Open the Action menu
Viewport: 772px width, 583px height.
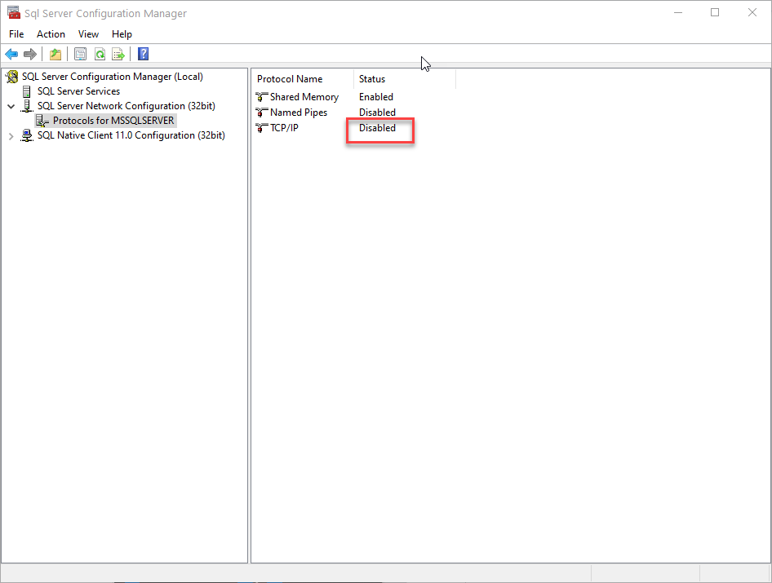pos(51,34)
